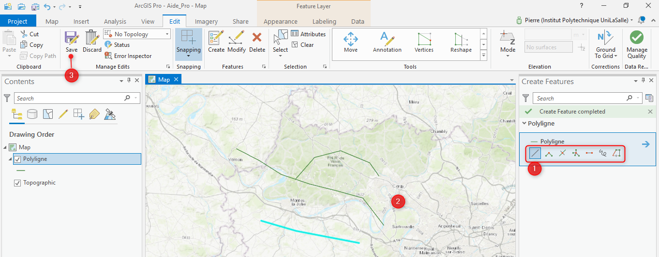
Task: Cut the selection to the clipboard
Action: pyautogui.click(x=30, y=34)
